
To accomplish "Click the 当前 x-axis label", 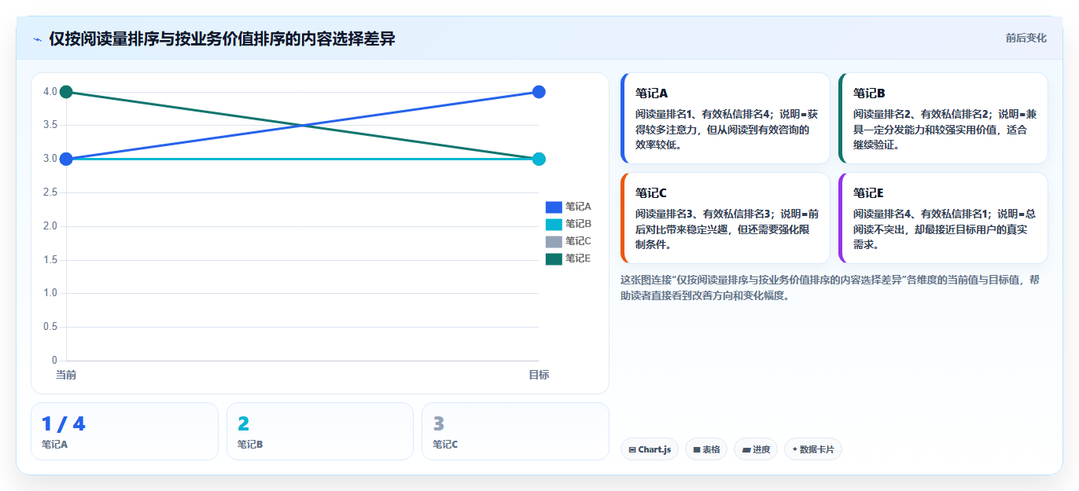I will click(x=66, y=375).
